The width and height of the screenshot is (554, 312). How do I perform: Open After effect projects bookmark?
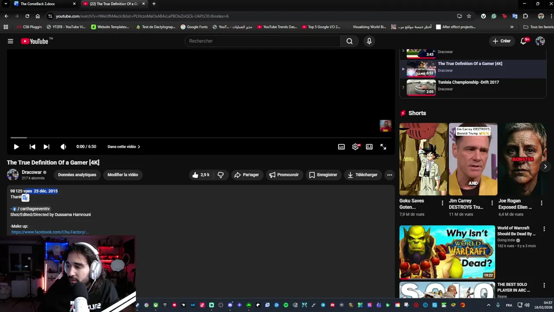click(456, 27)
